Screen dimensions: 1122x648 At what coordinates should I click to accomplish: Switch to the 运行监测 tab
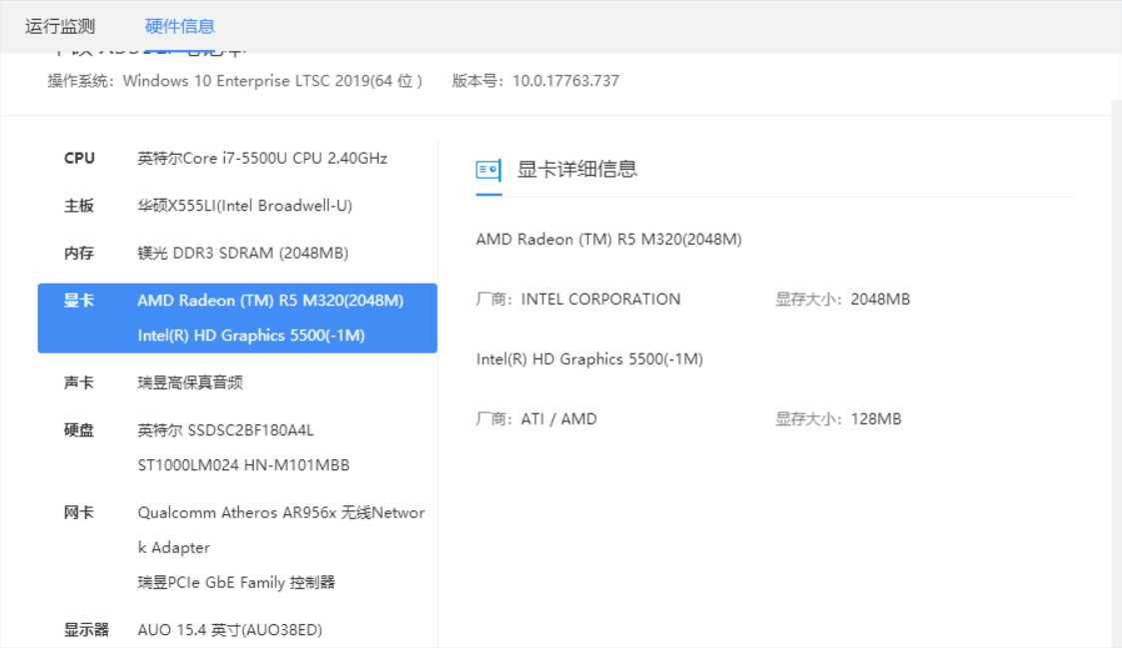(x=60, y=26)
